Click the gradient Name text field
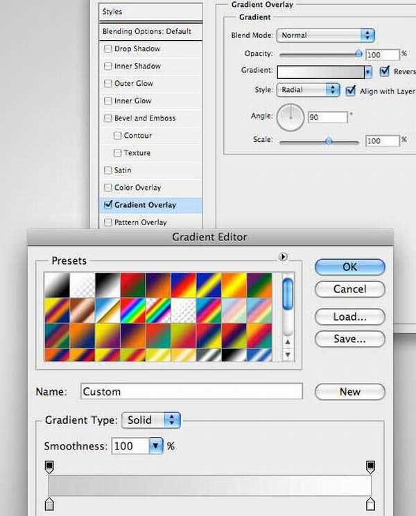The image size is (416, 516). [191, 391]
